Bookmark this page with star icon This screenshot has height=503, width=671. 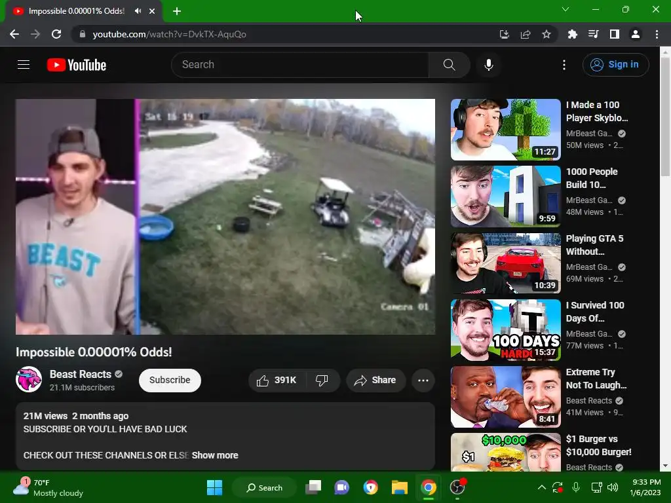tap(546, 34)
